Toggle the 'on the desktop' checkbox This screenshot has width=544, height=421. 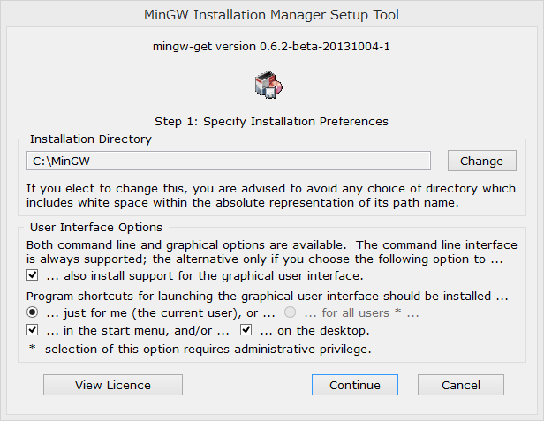[246, 330]
